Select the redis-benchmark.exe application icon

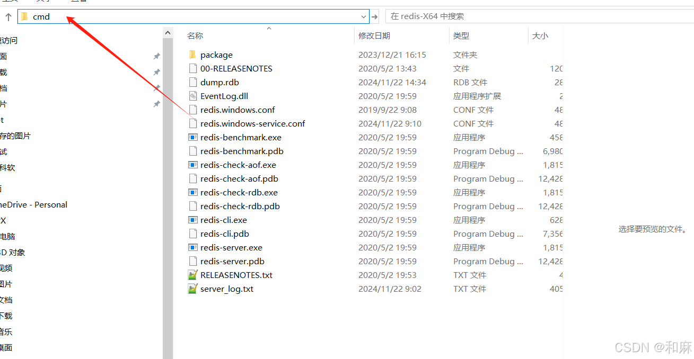point(193,138)
